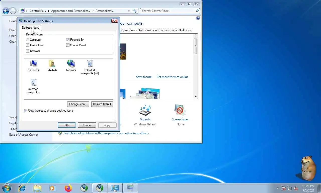Close the Desktop Icon Settings dialog
This screenshot has height=193, width=321.
point(114,21)
